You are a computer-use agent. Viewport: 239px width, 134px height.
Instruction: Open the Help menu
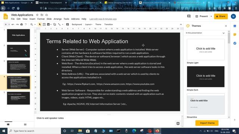[x=84, y=19]
